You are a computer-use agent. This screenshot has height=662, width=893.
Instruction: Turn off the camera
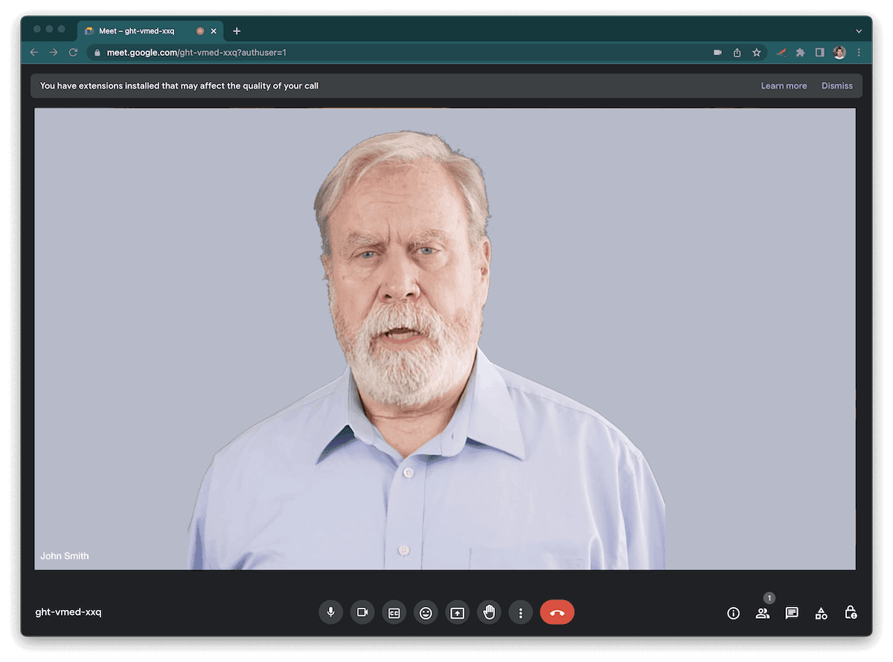[x=362, y=613]
